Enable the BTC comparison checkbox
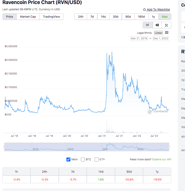This screenshot has height=191, width=185. 83,159
